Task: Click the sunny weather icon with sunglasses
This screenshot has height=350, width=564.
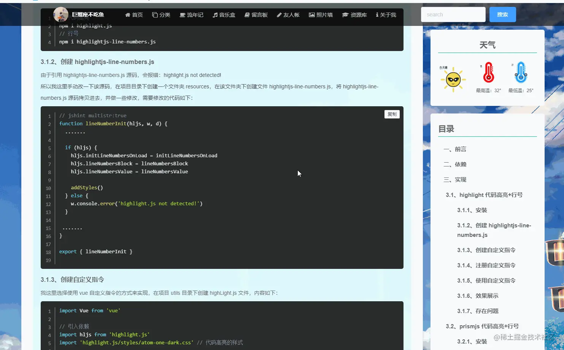Action: [x=453, y=79]
